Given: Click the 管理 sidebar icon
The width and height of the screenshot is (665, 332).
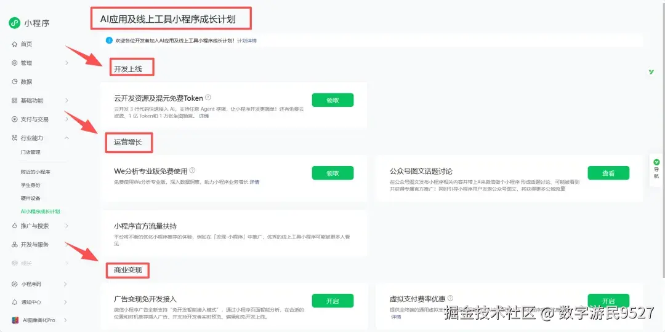Looking at the screenshot, I should 14,63.
